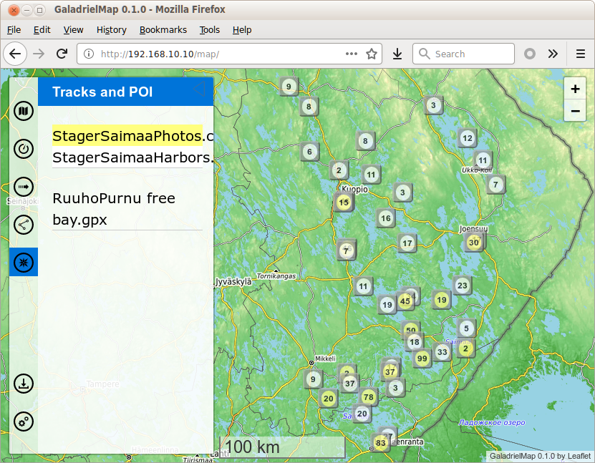Viewport: 595px width, 463px height.
Task: Open the download loader sidebar tab
Action: coord(24,384)
